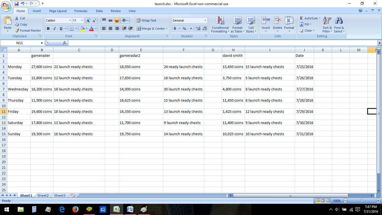Viewport: 382px width, 215px height.
Task: Toggle Underline formatting
Action: [61, 29]
